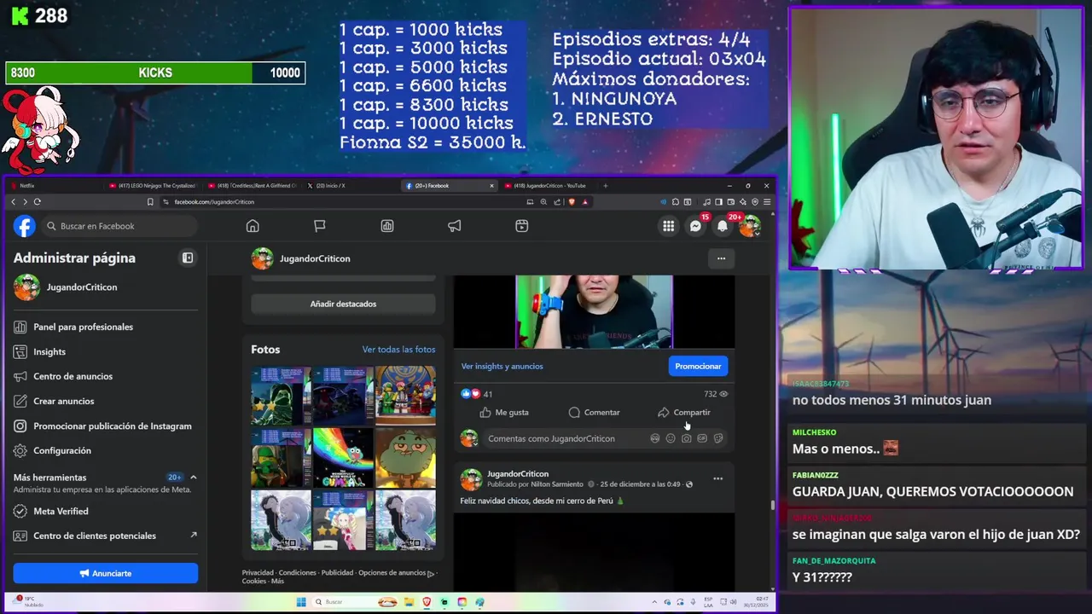Open more options on JugandorCriticon page header
This screenshot has height=614, width=1092.
(x=721, y=258)
